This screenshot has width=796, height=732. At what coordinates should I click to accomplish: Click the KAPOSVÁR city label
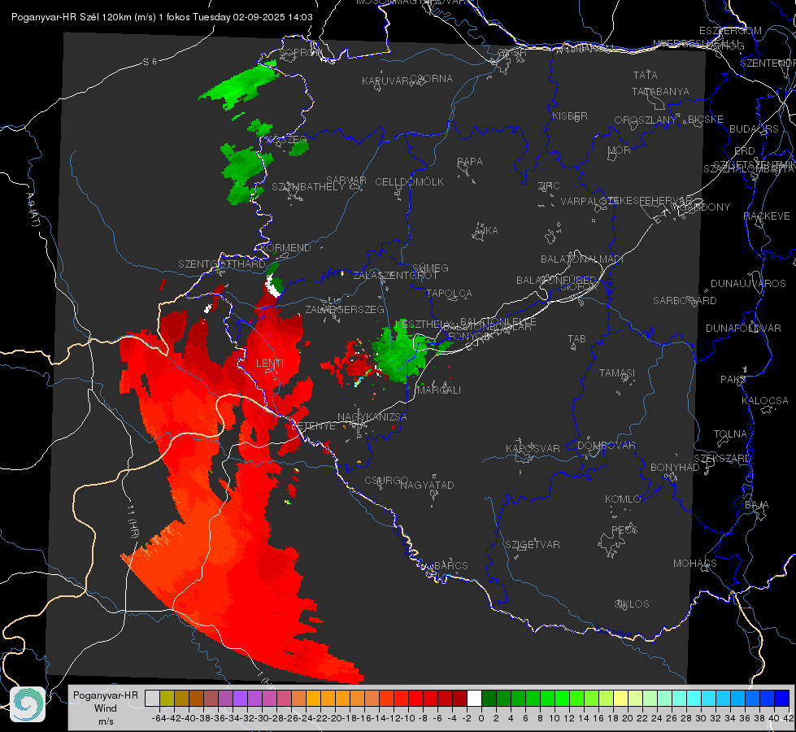(533, 448)
